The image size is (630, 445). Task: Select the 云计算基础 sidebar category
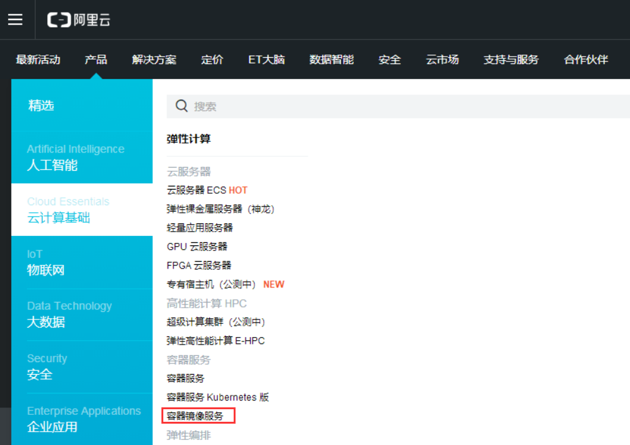pos(82,210)
